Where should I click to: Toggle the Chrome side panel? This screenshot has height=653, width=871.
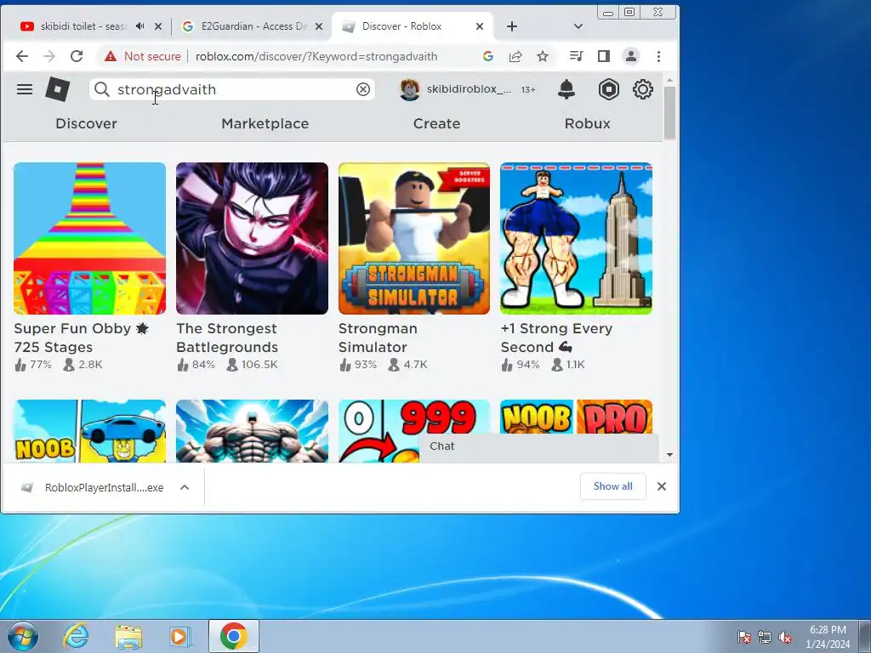pos(604,56)
